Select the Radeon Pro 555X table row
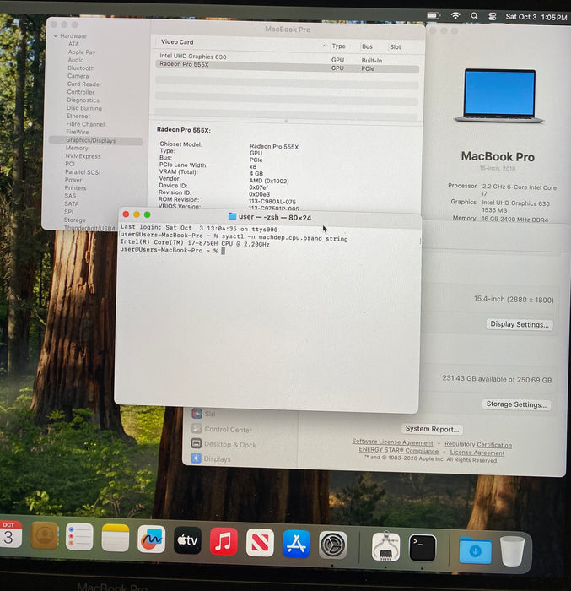The image size is (571, 591). [287, 67]
